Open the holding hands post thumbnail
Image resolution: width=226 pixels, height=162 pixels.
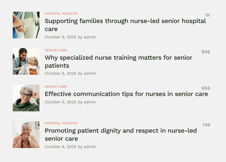[26, 25]
